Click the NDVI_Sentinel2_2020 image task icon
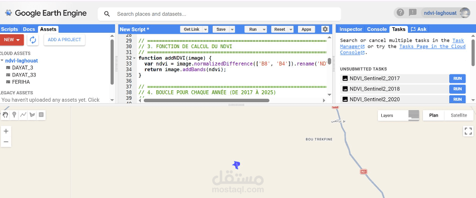 click(345, 99)
